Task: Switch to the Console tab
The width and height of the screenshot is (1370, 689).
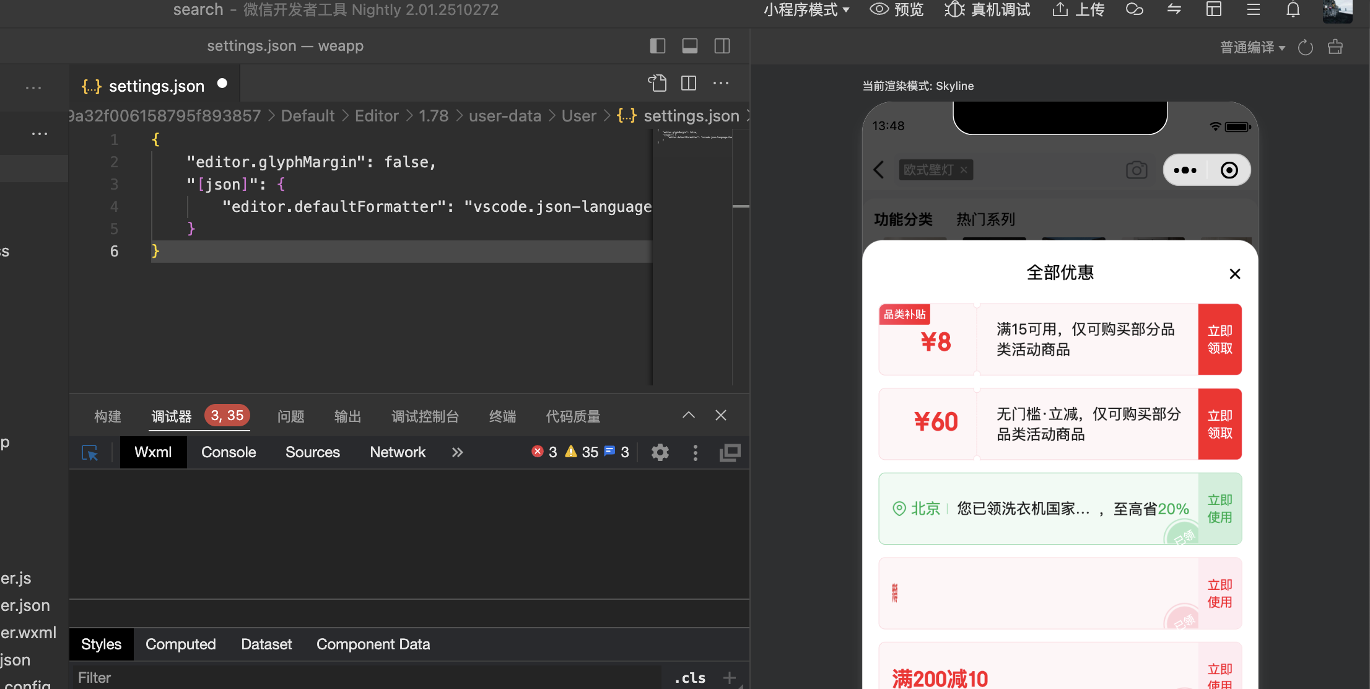Action: [229, 452]
